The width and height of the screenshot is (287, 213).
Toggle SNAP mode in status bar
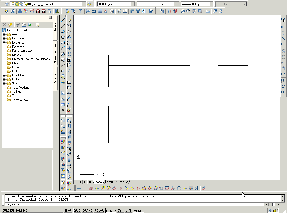68,211
